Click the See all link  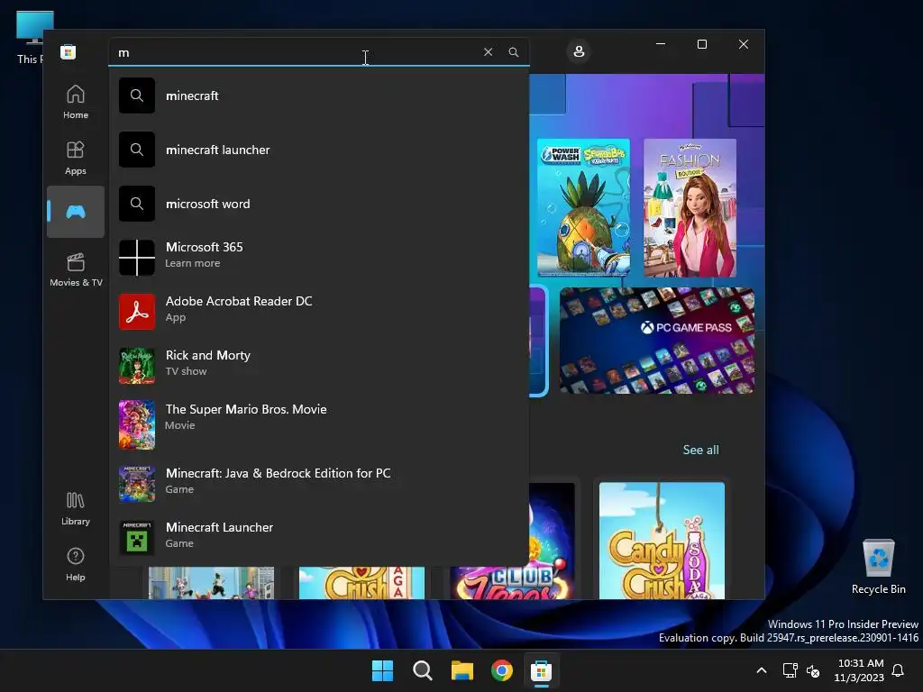pyautogui.click(x=700, y=450)
